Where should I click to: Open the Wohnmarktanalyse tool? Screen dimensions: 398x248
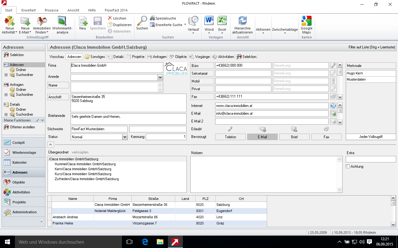click(x=62, y=21)
